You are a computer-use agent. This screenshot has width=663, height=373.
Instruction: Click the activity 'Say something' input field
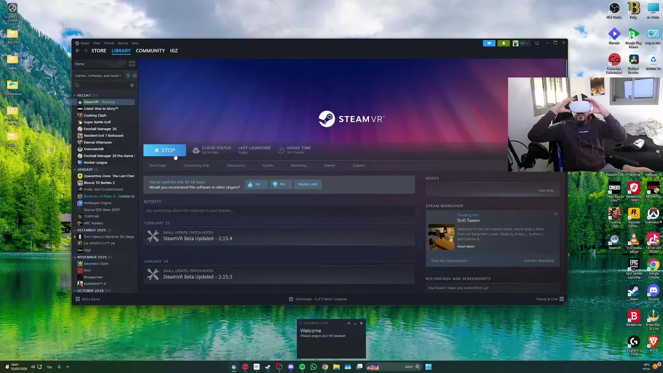(279, 211)
